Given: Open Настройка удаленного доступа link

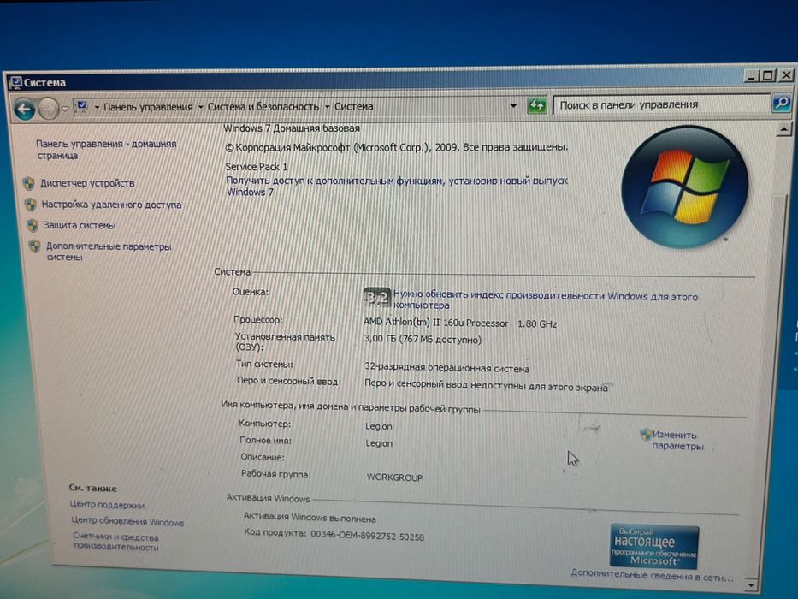Looking at the screenshot, I should point(111,205).
